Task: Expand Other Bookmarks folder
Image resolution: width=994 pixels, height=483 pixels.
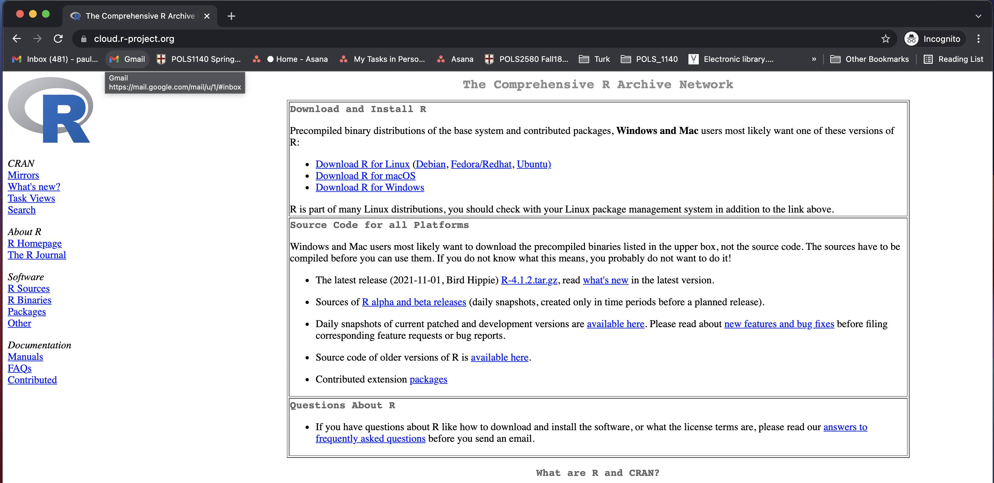Action: [869, 59]
